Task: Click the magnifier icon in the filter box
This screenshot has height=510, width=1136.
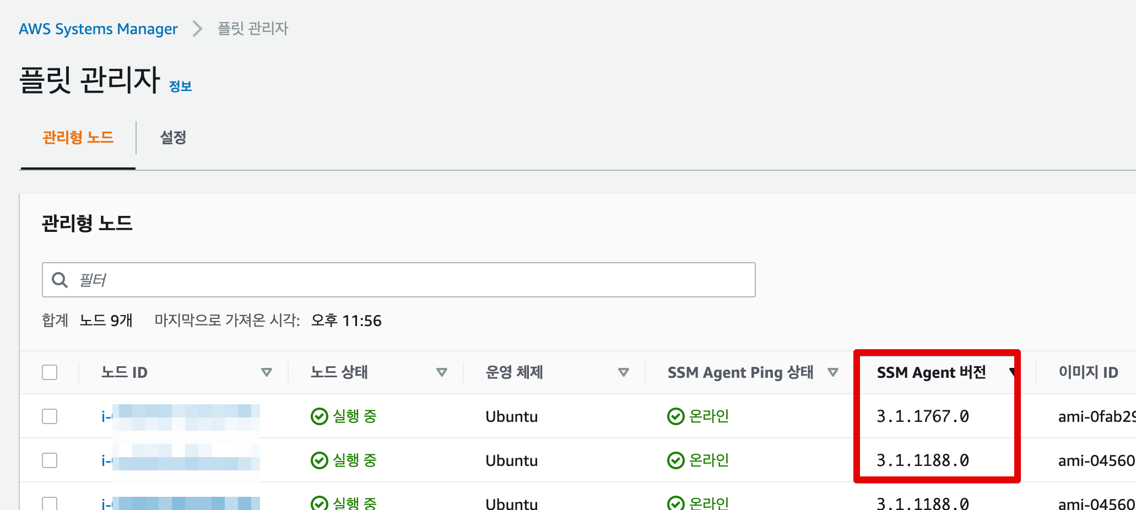Action: [x=59, y=280]
